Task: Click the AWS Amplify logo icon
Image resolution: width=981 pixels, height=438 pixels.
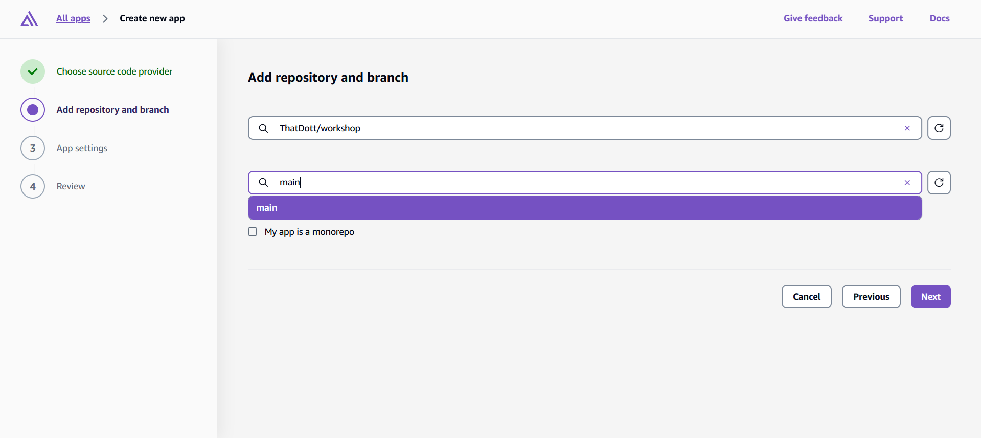Action: [29, 19]
